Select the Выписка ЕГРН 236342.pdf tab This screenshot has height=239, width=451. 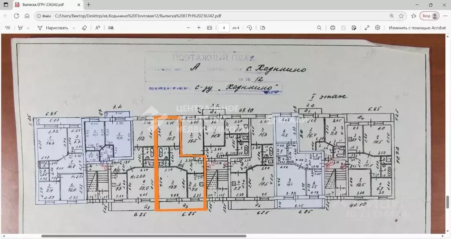[44, 5]
